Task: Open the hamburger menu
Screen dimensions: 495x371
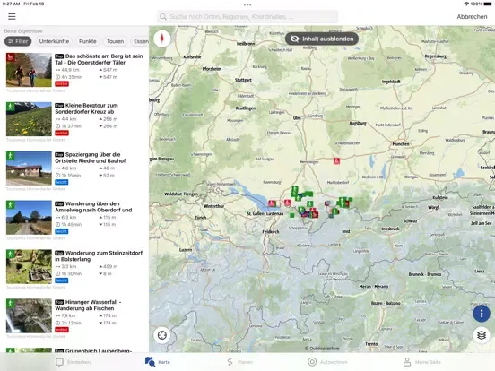Action: 12,16
